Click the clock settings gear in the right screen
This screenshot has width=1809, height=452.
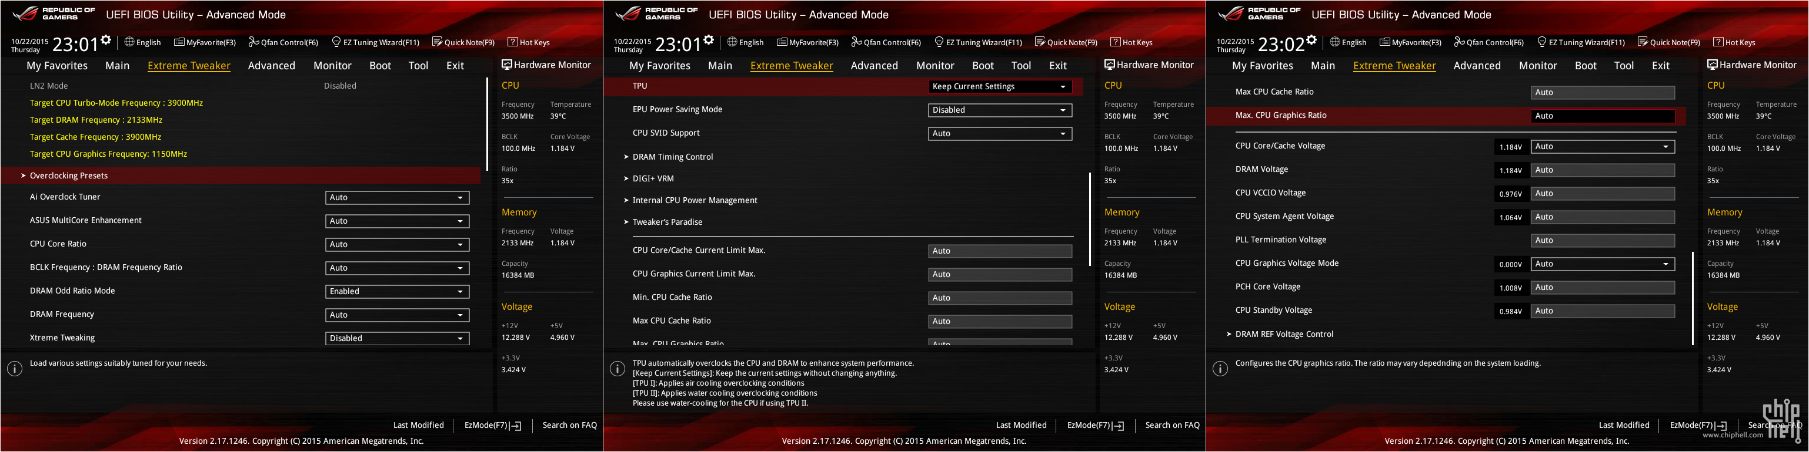(x=1312, y=40)
